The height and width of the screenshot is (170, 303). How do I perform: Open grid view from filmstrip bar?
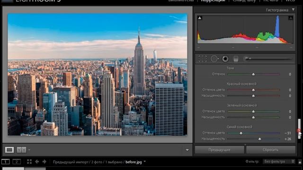[29, 161]
